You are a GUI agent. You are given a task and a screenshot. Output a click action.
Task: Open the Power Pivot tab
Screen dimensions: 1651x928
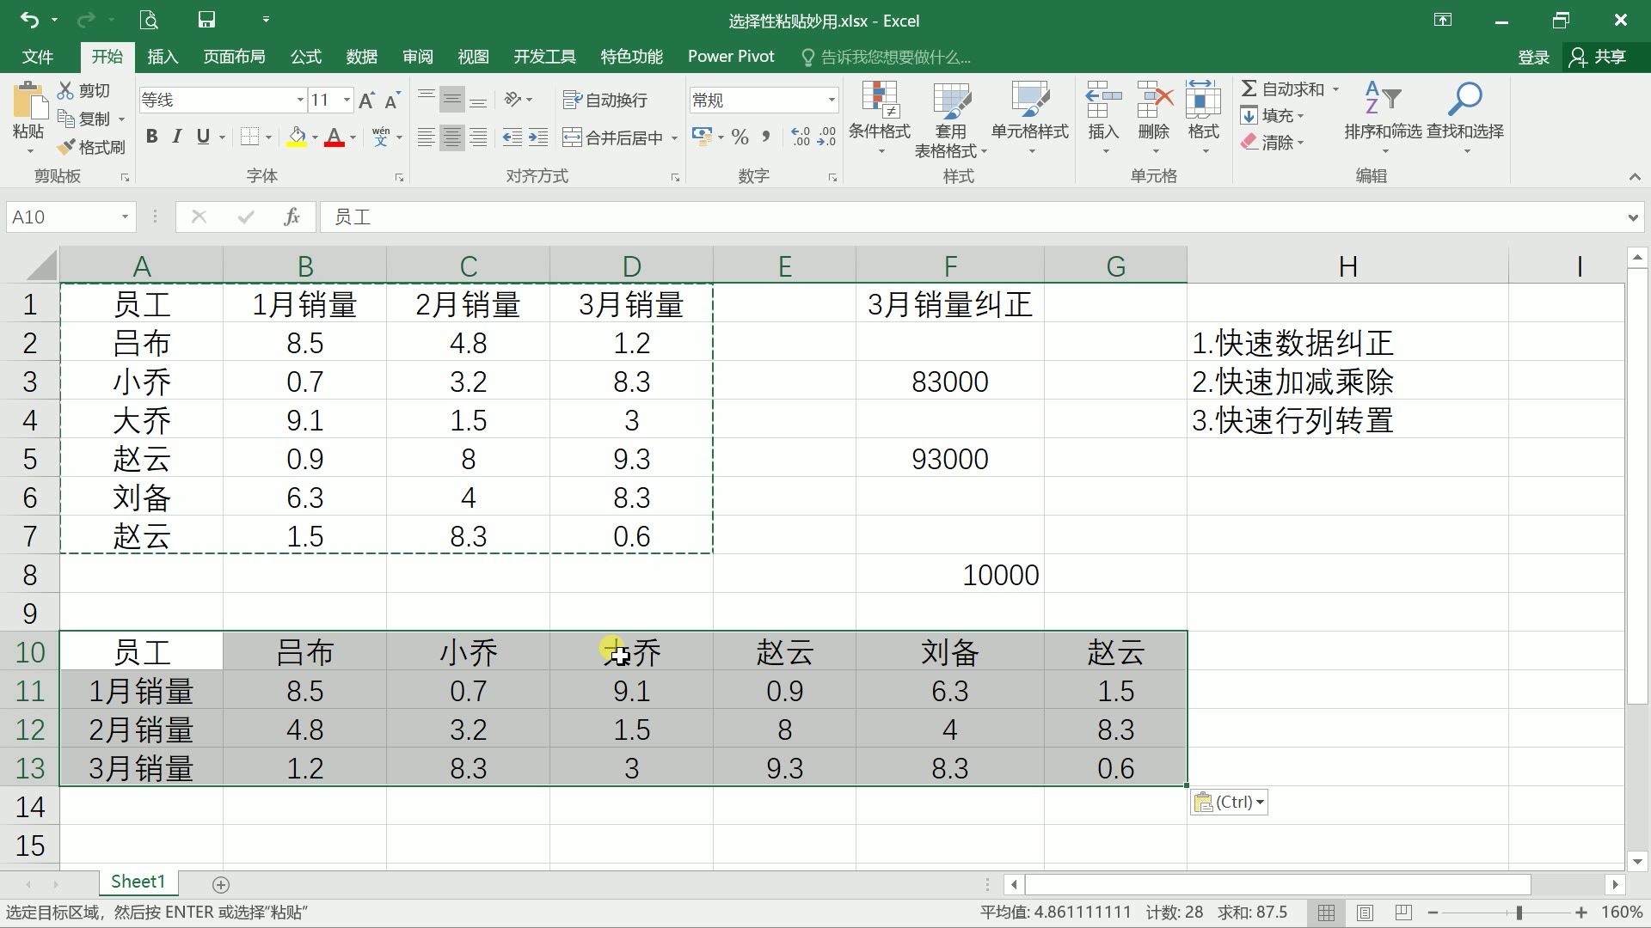731,57
